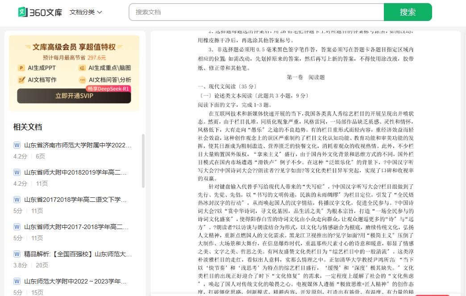The image size is (466, 296).
Task: Click the AI生成PPT icon
Action: (21, 68)
